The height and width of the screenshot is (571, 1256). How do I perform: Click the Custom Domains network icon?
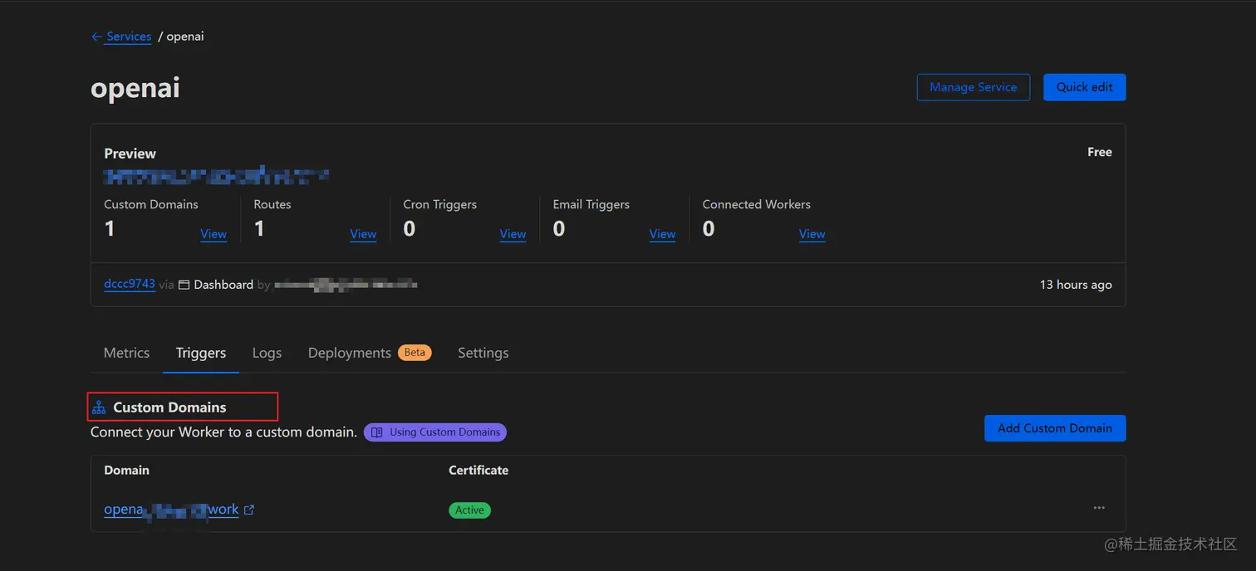(x=99, y=408)
